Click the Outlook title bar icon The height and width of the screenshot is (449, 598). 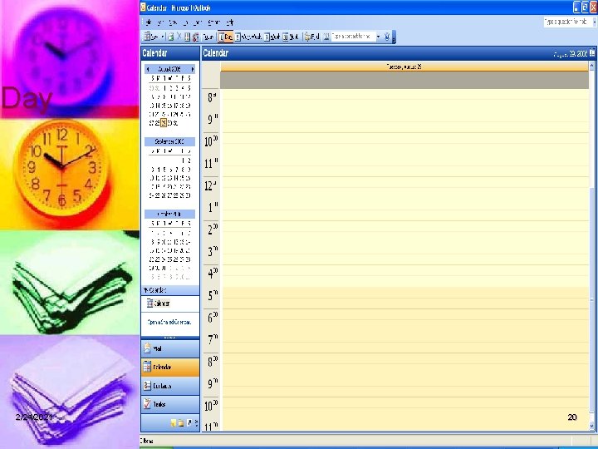tap(143, 7)
